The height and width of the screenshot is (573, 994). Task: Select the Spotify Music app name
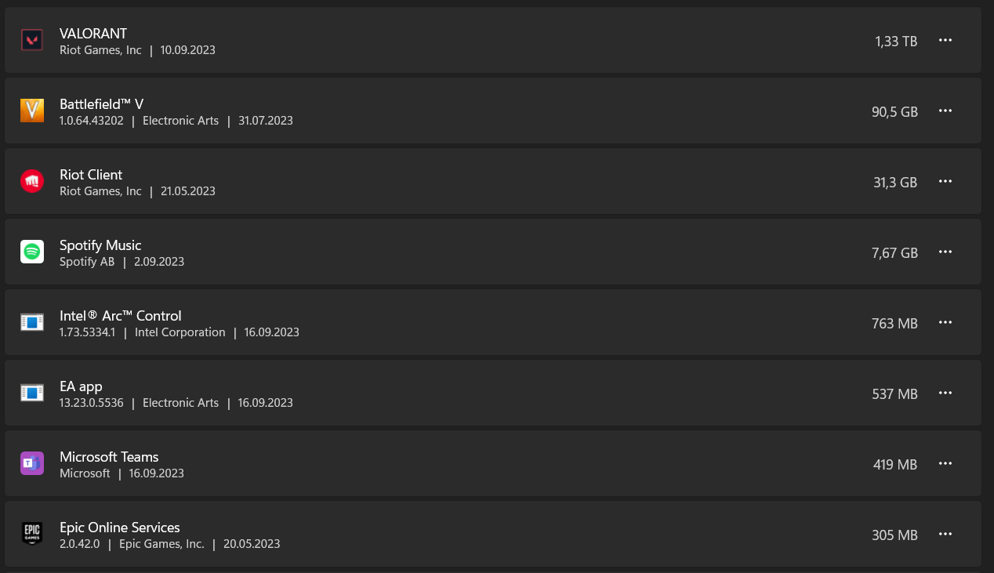pos(100,245)
